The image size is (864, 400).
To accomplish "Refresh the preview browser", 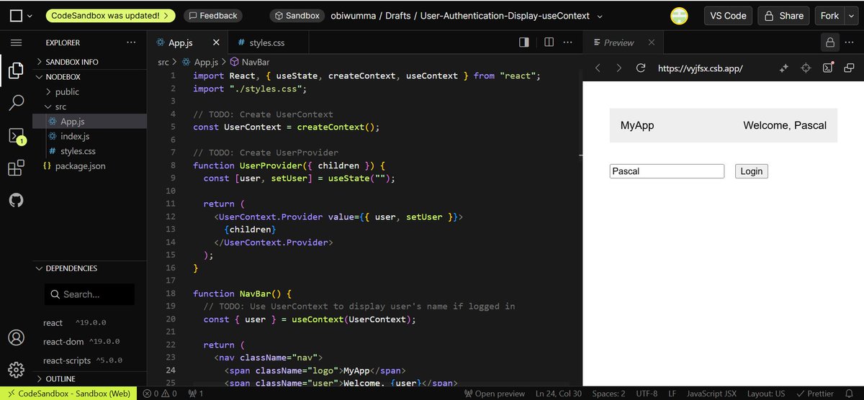I will click(641, 68).
